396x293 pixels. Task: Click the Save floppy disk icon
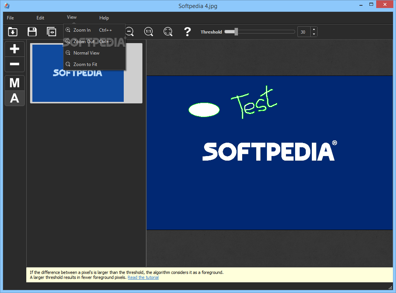point(32,32)
